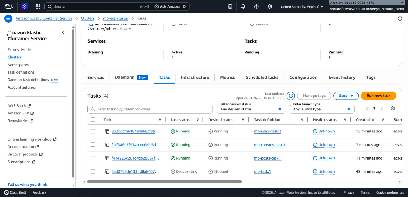Switch to the Infrastructure tab
Viewport: 408px width, 197px height.
point(195,77)
